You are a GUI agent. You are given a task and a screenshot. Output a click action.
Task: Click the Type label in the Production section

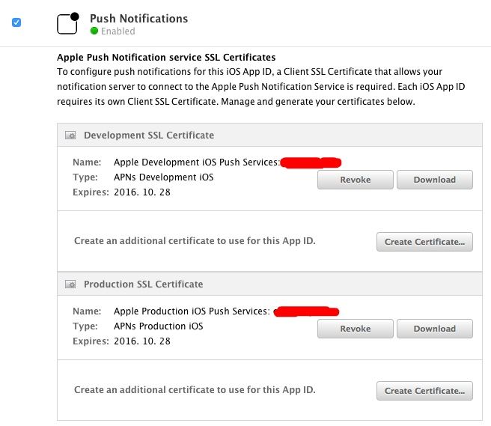(85, 326)
